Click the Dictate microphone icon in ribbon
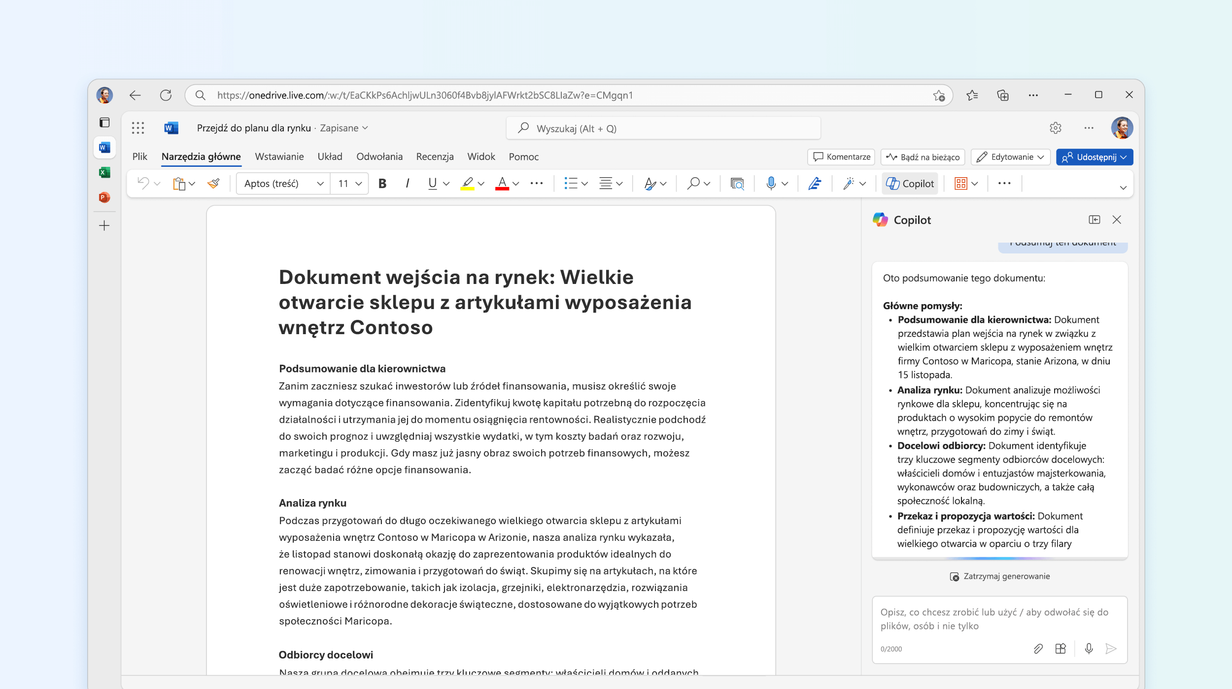 pos(771,184)
